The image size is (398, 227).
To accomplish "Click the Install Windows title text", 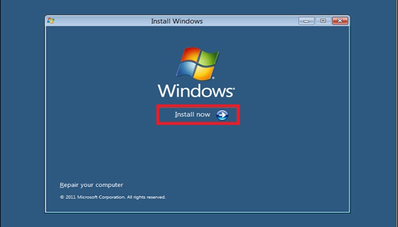I will click(177, 21).
